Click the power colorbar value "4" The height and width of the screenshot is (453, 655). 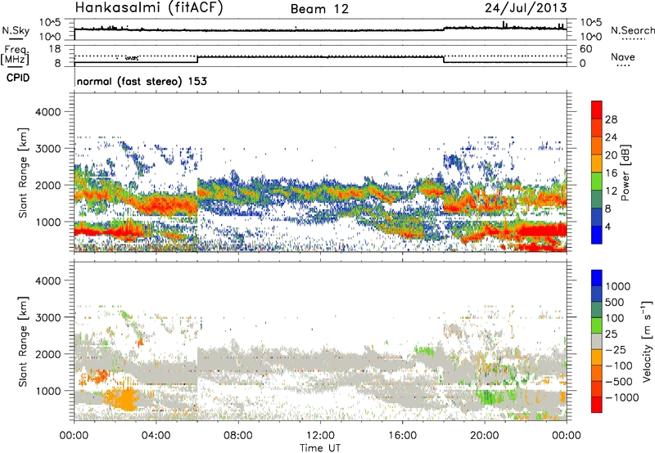pos(608,226)
